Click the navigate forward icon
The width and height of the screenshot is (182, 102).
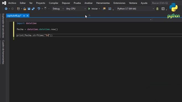[13, 9]
